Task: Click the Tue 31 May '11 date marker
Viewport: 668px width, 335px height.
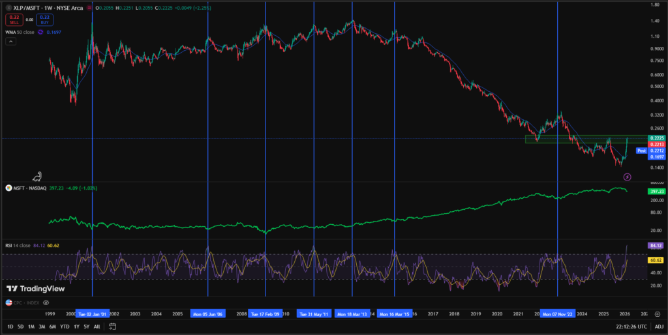Action: tap(314, 314)
